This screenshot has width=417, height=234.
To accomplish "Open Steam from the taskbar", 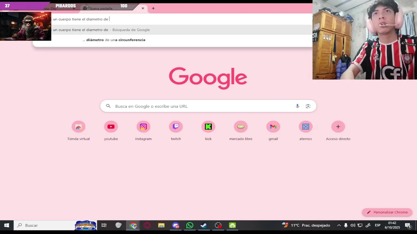I will point(204,225).
